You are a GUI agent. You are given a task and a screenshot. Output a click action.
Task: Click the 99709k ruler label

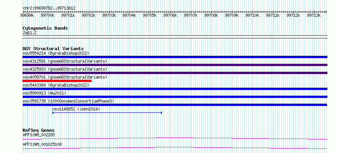pos(232,15)
